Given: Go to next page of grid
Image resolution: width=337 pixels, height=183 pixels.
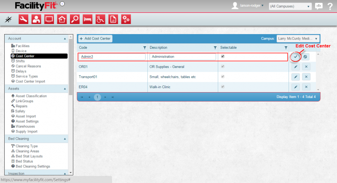Looking at the screenshot, I should (105, 97).
